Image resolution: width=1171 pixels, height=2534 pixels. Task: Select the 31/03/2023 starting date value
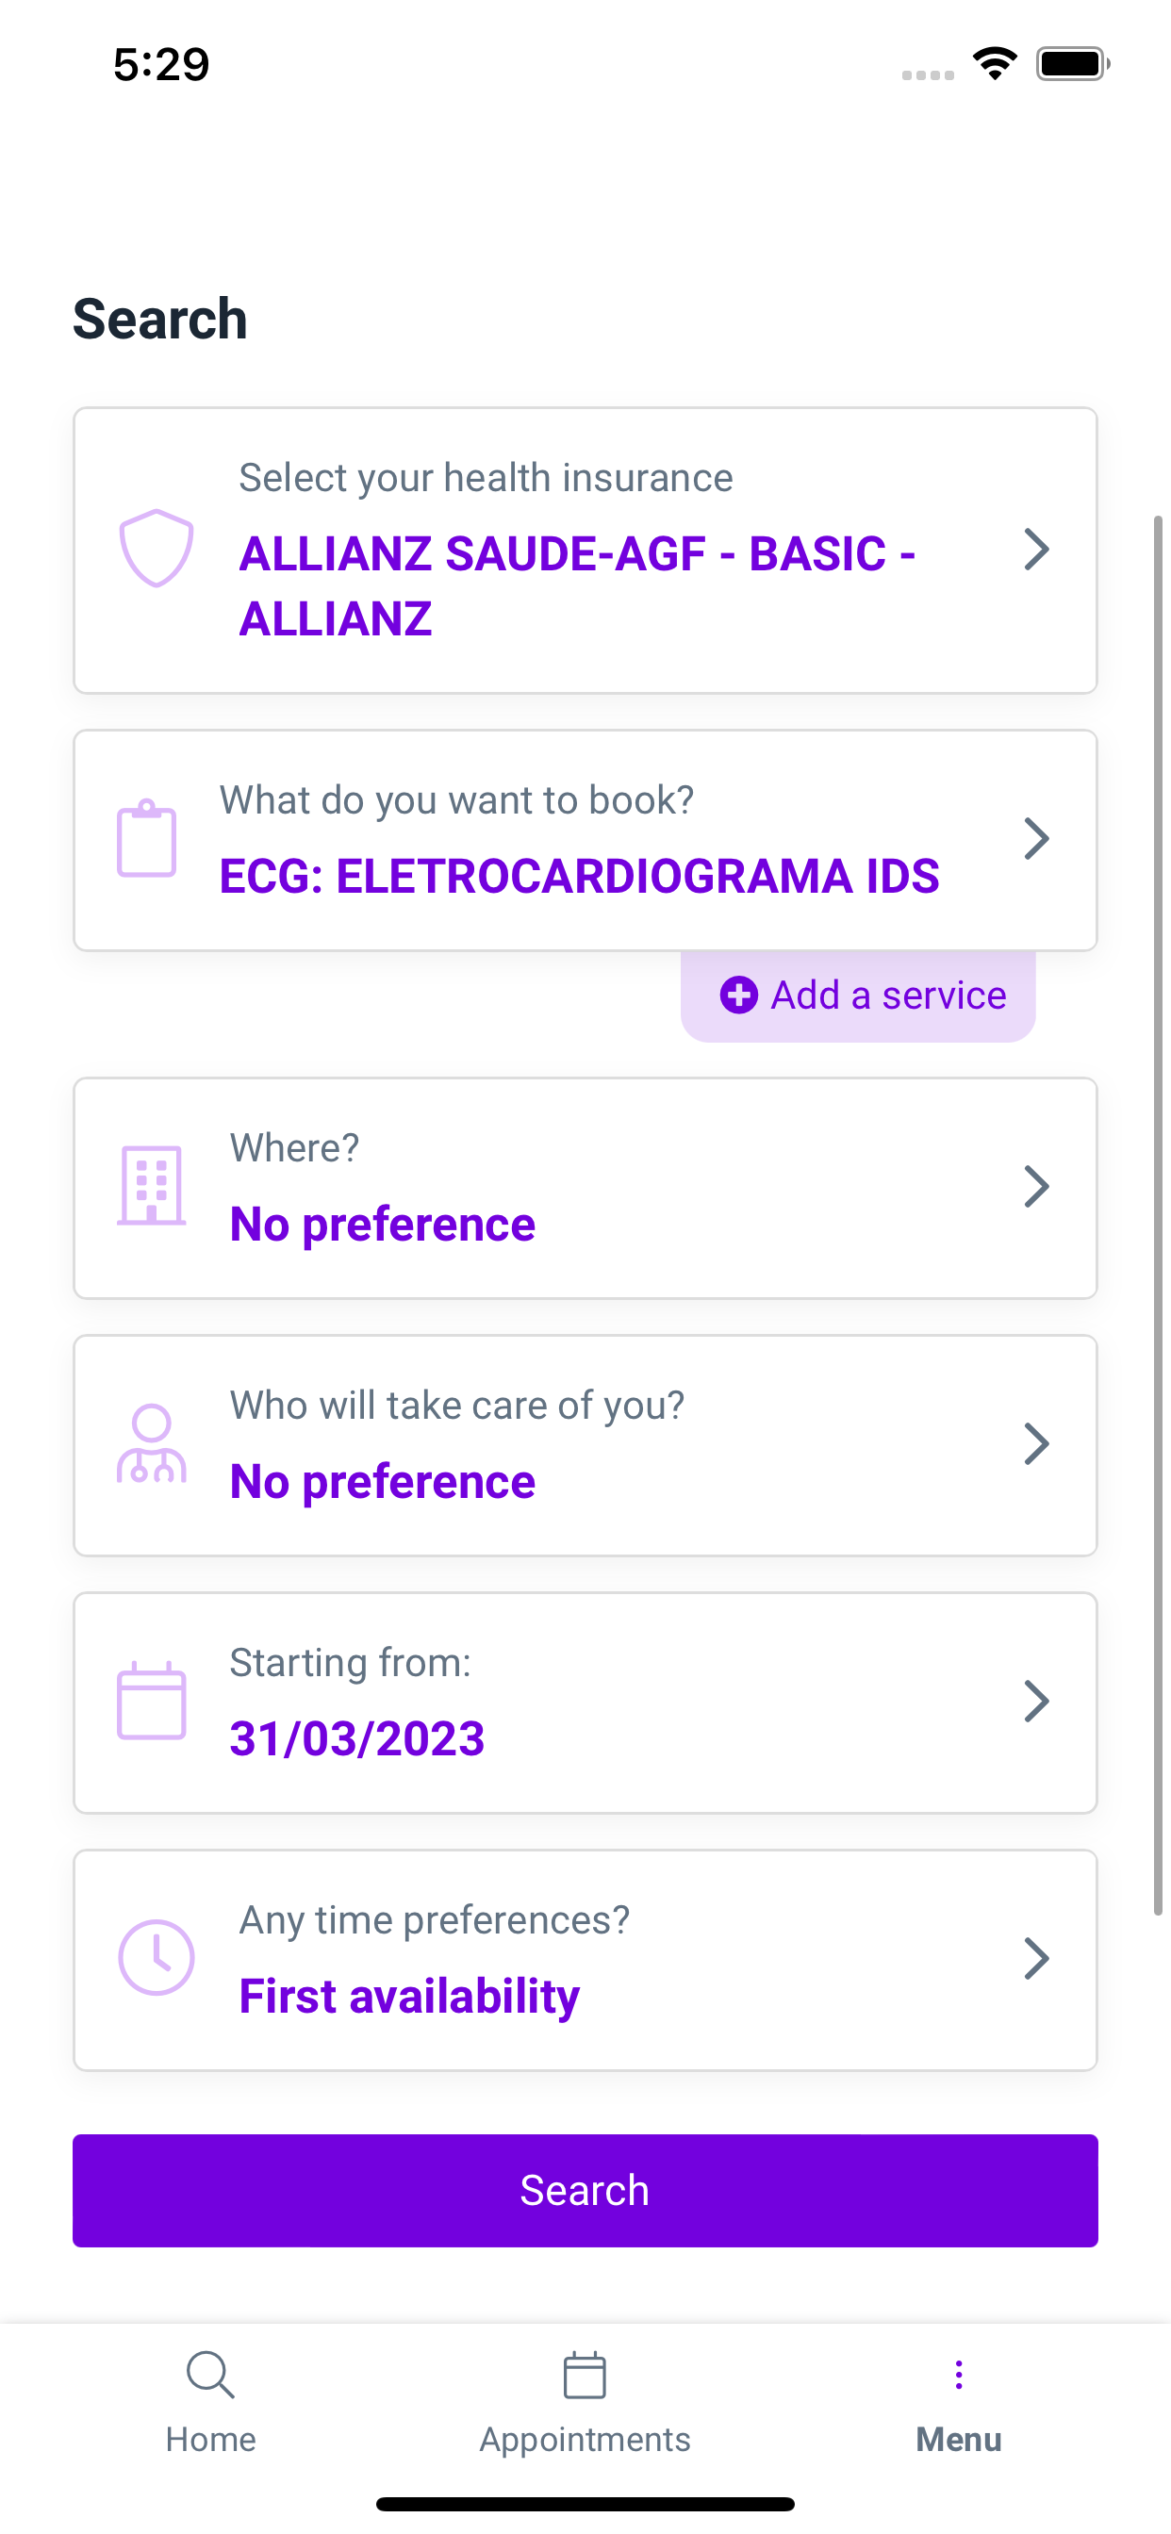(x=357, y=1739)
